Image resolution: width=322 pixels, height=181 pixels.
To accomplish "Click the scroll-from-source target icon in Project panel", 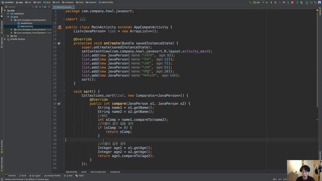I will point(36,7).
